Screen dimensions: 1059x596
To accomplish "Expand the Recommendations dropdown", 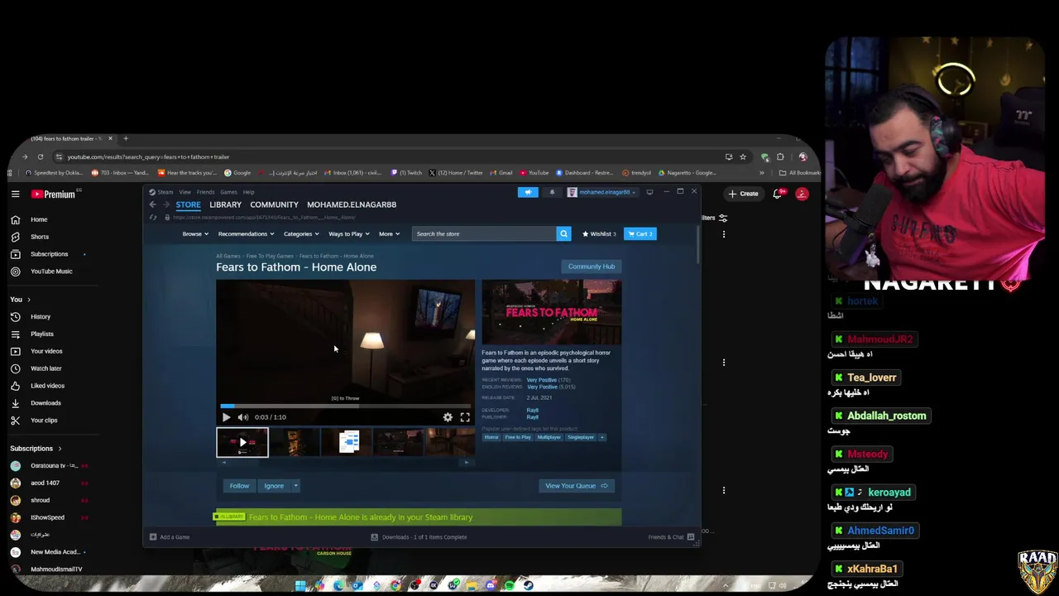I will pos(246,233).
